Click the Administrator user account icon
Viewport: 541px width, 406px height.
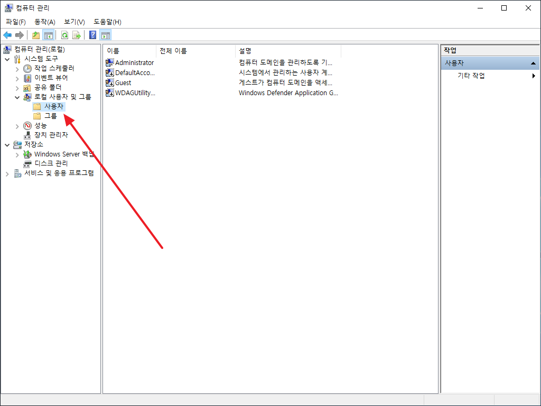tap(110, 62)
